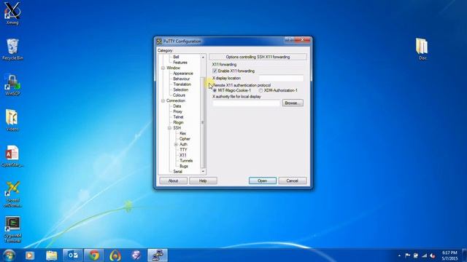Click the Help button
Viewport: 467px width, 262px height.
pyautogui.click(x=203, y=180)
